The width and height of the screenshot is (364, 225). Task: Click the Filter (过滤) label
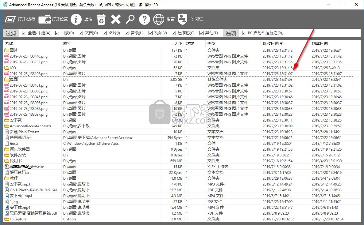click(x=11, y=33)
